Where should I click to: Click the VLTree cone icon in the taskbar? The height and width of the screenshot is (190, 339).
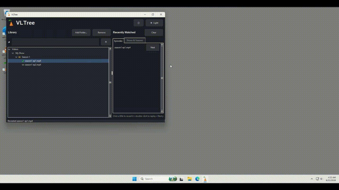[205, 179]
